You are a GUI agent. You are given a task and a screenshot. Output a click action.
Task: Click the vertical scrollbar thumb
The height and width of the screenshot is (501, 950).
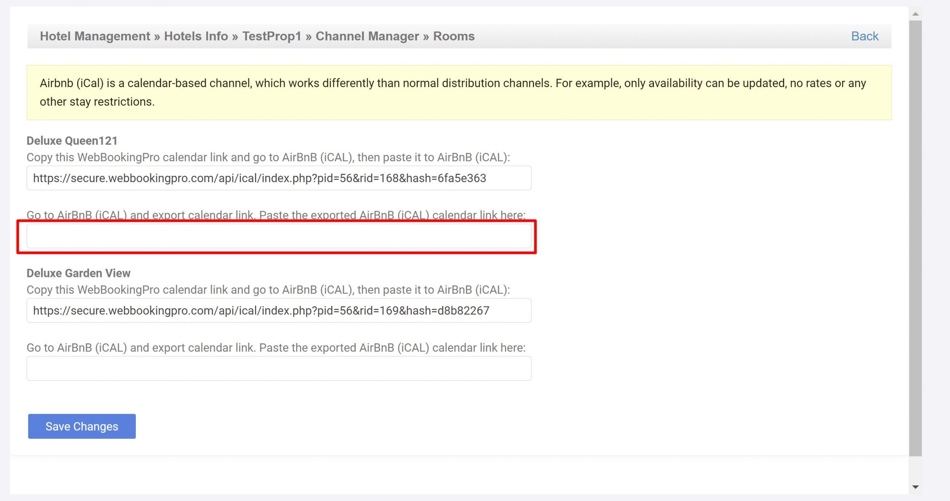pos(915,237)
